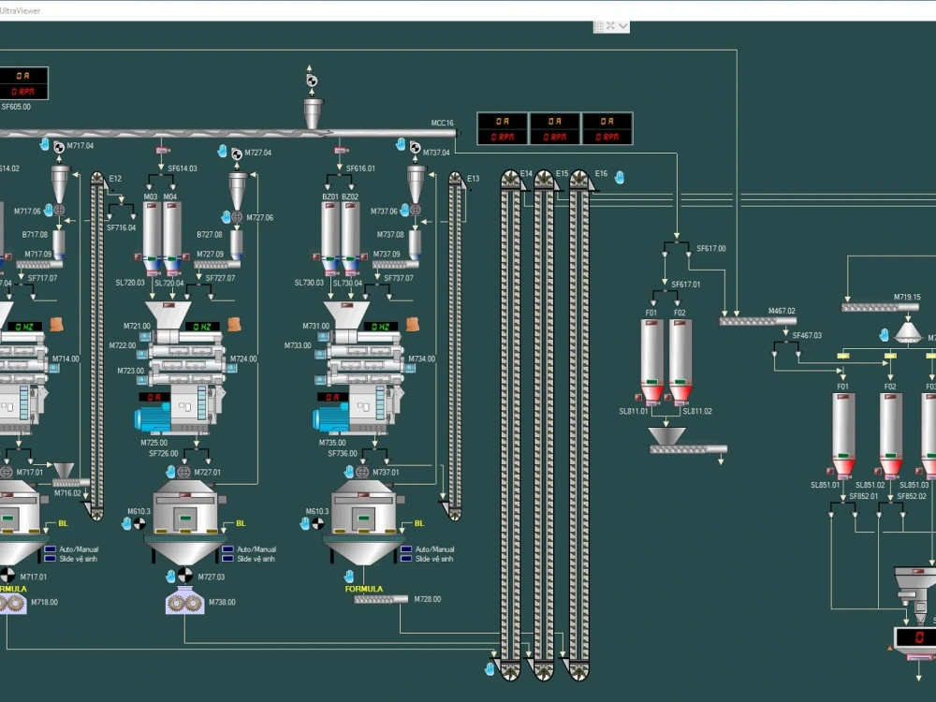Click the red 0 RPM display near SF605.00
Screen dimensions: 936x702
coord(24,91)
